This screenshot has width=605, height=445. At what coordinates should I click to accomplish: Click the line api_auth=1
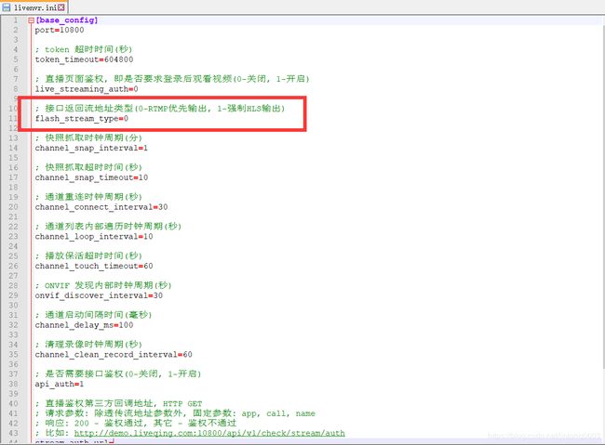[60, 384]
